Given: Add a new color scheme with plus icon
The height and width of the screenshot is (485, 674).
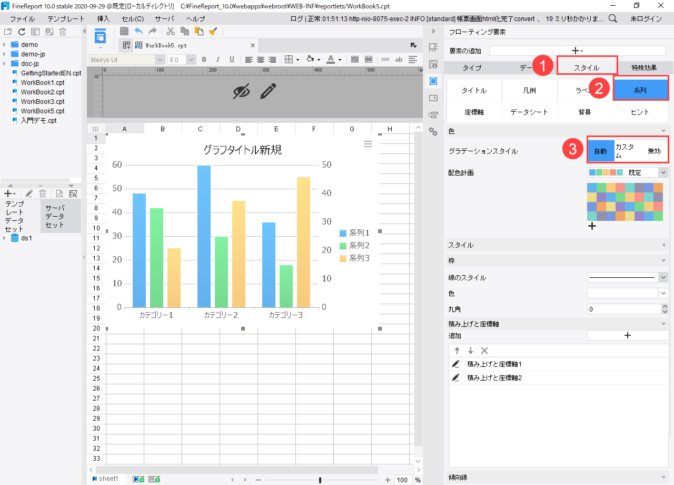Looking at the screenshot, I should (x=592, y=226).
